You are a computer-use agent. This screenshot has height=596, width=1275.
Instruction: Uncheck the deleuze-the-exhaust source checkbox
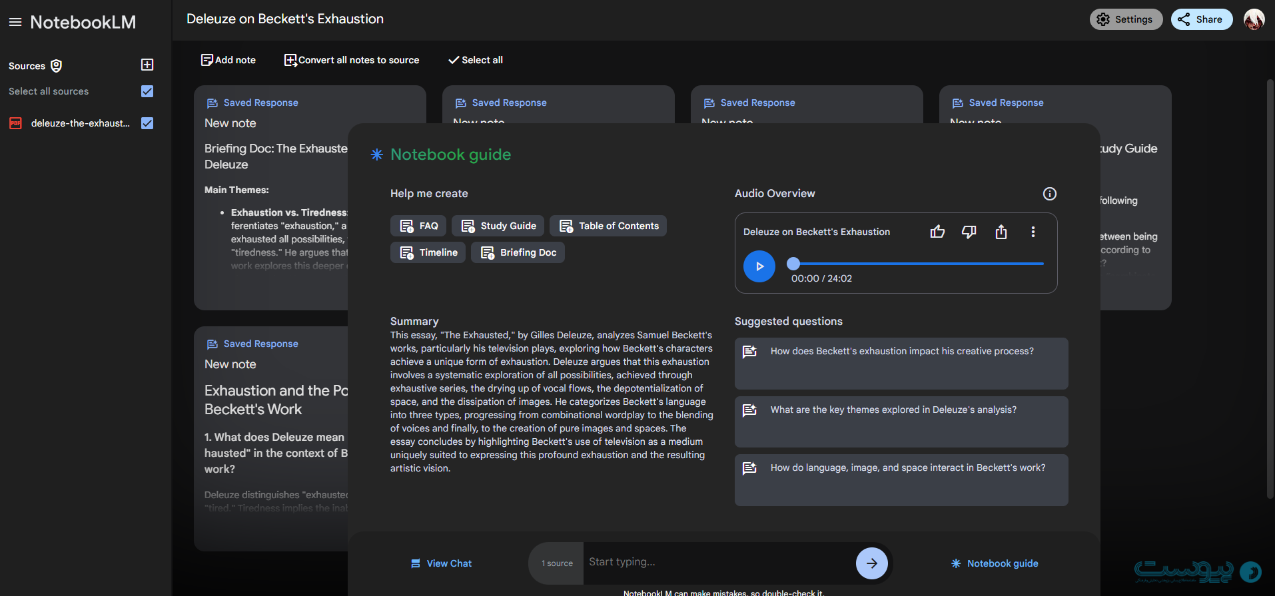[x=147, y=123]
